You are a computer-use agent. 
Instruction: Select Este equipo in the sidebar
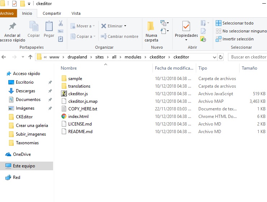tap(26, 166)
